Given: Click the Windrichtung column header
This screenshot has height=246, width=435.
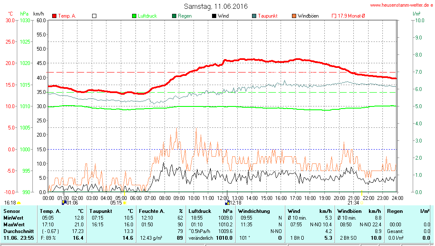Looking at the screenshot, I should click(x=254, y=211).
